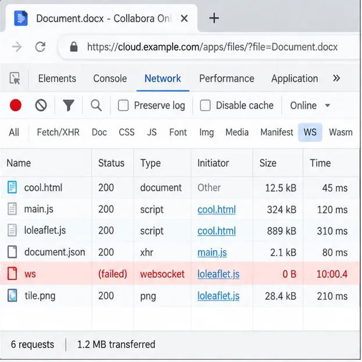Screen dimensions: 362x362
Task: Open network search magnifier
Action: [96, 106]
